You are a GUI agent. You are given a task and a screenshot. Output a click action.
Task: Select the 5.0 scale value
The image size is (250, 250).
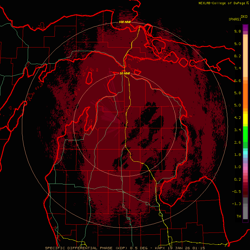tap(237, 105)
